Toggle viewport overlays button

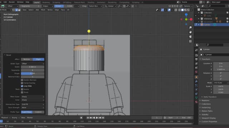click(x=169, y=10)
